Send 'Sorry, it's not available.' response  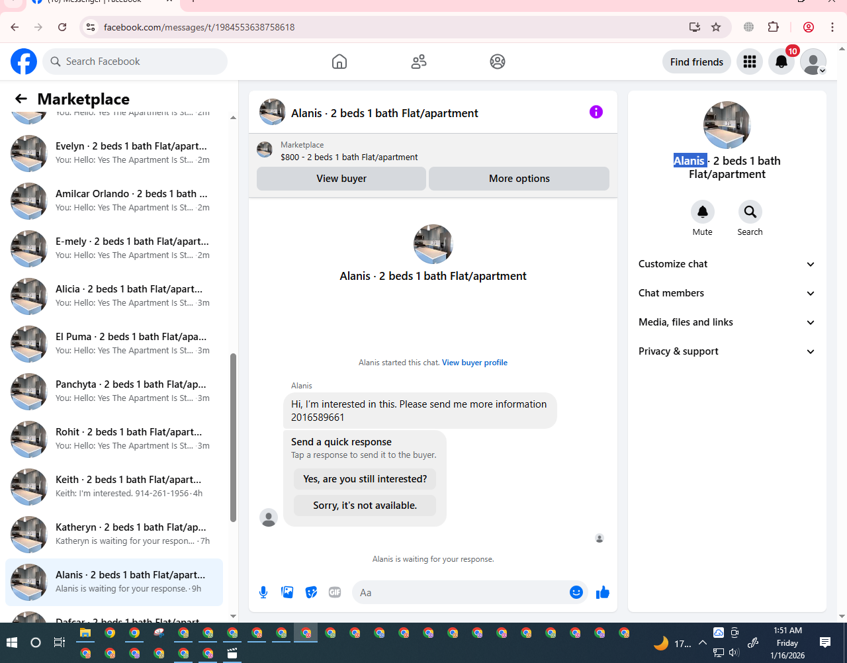(x=365, y=506)
